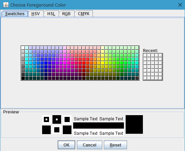185x151 pixels.
Task: Confirm color with the OK button
Action: coord(66,145)
